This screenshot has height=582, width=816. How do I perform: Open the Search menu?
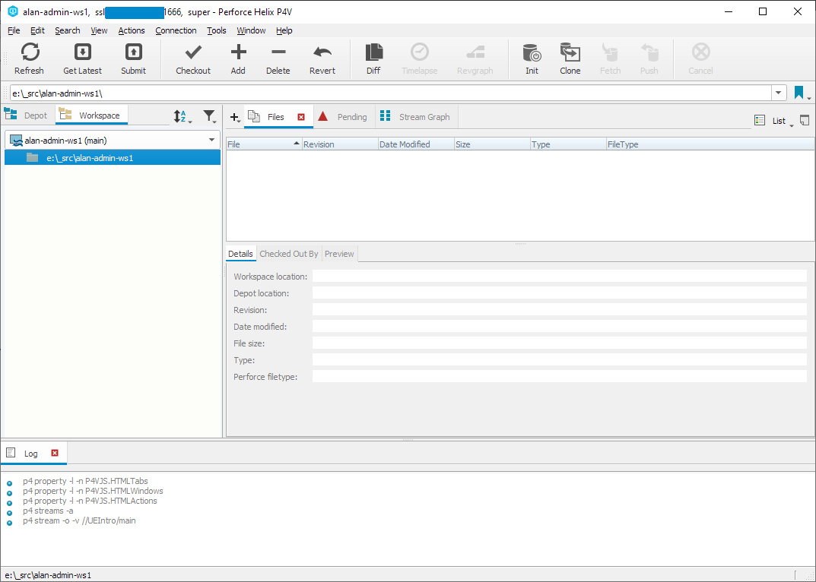[x=68, y=30]
